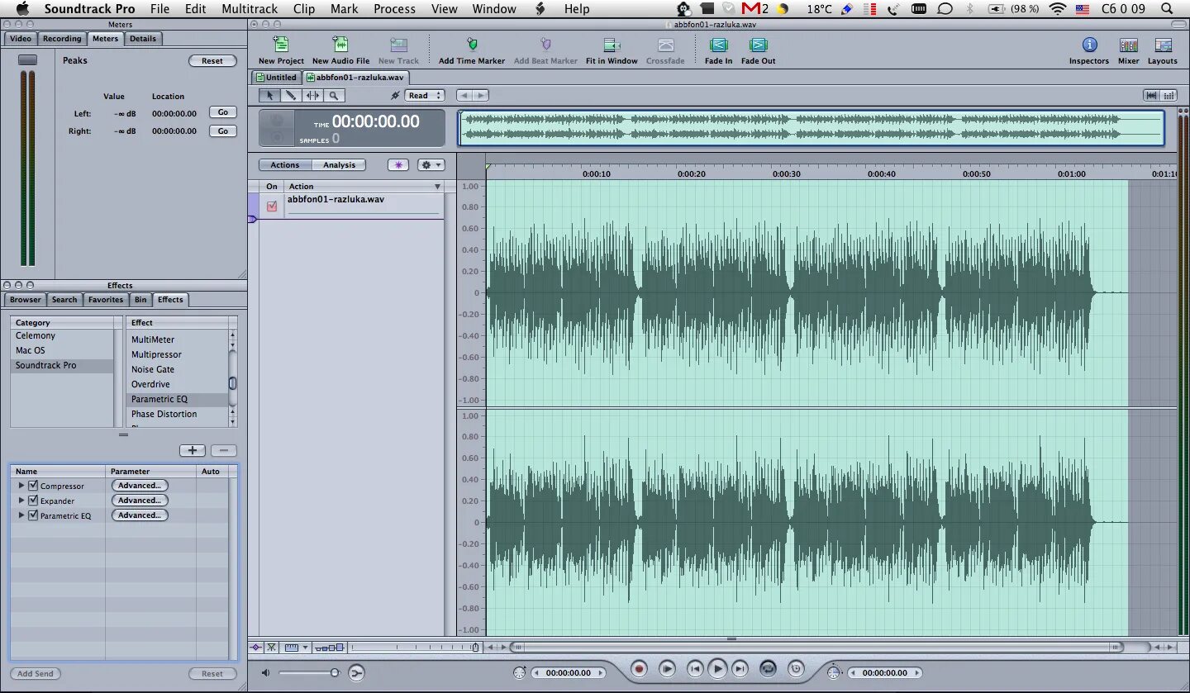Switch to the Recording tab
This screenshot has height=693, width=1190.
pos(62,39)
